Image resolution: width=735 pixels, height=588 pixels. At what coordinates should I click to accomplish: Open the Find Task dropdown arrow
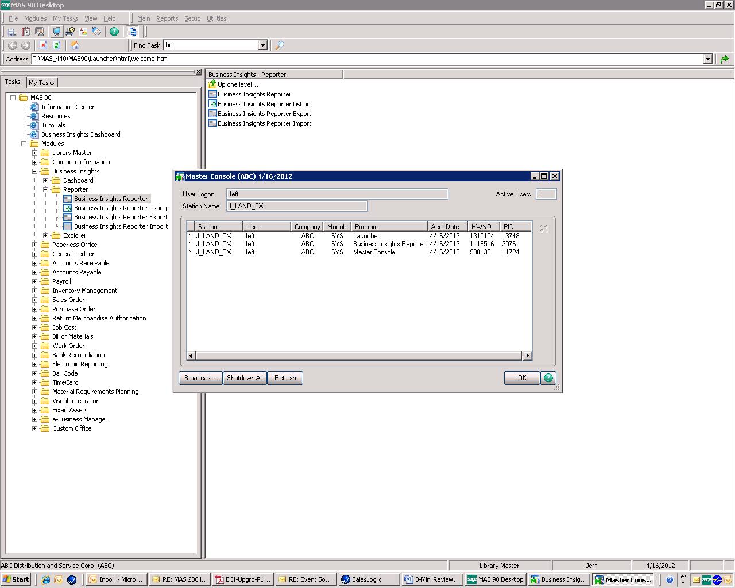[x=262, y=45]
